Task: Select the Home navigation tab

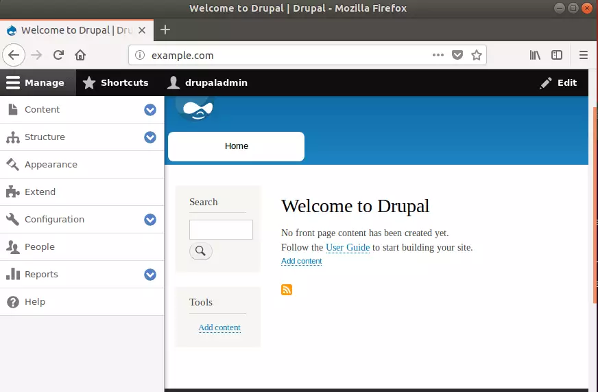Action: point(236,146)
